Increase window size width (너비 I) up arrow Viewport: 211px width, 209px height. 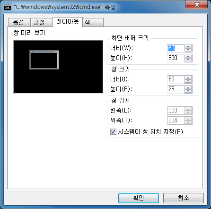(x=188, y=78)
